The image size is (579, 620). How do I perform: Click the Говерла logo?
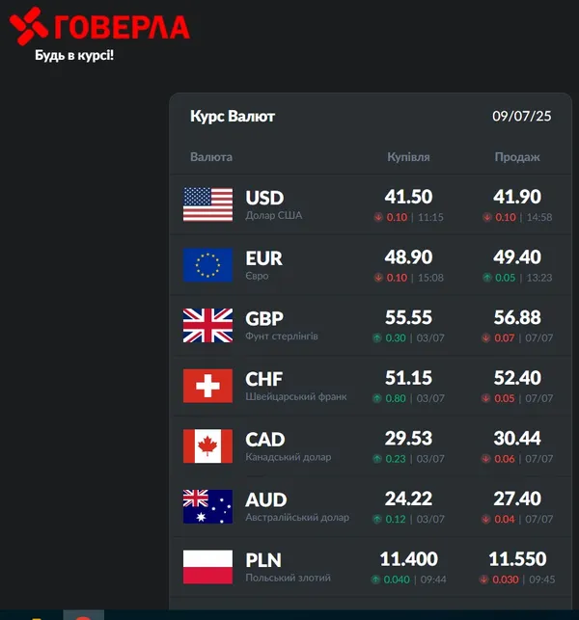click(x=99, y=26)
